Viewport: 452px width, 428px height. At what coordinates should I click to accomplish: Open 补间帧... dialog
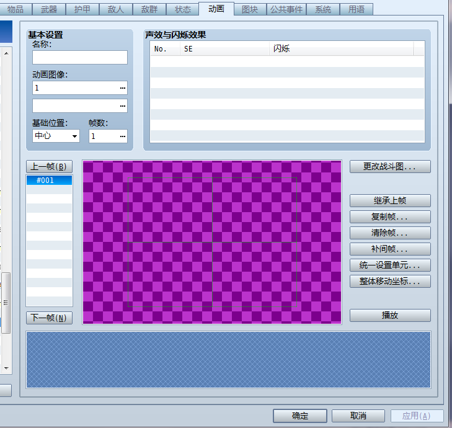[x=390, y=249]
